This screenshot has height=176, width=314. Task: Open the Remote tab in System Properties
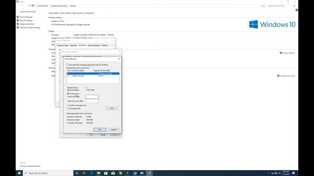coord(105,45)
